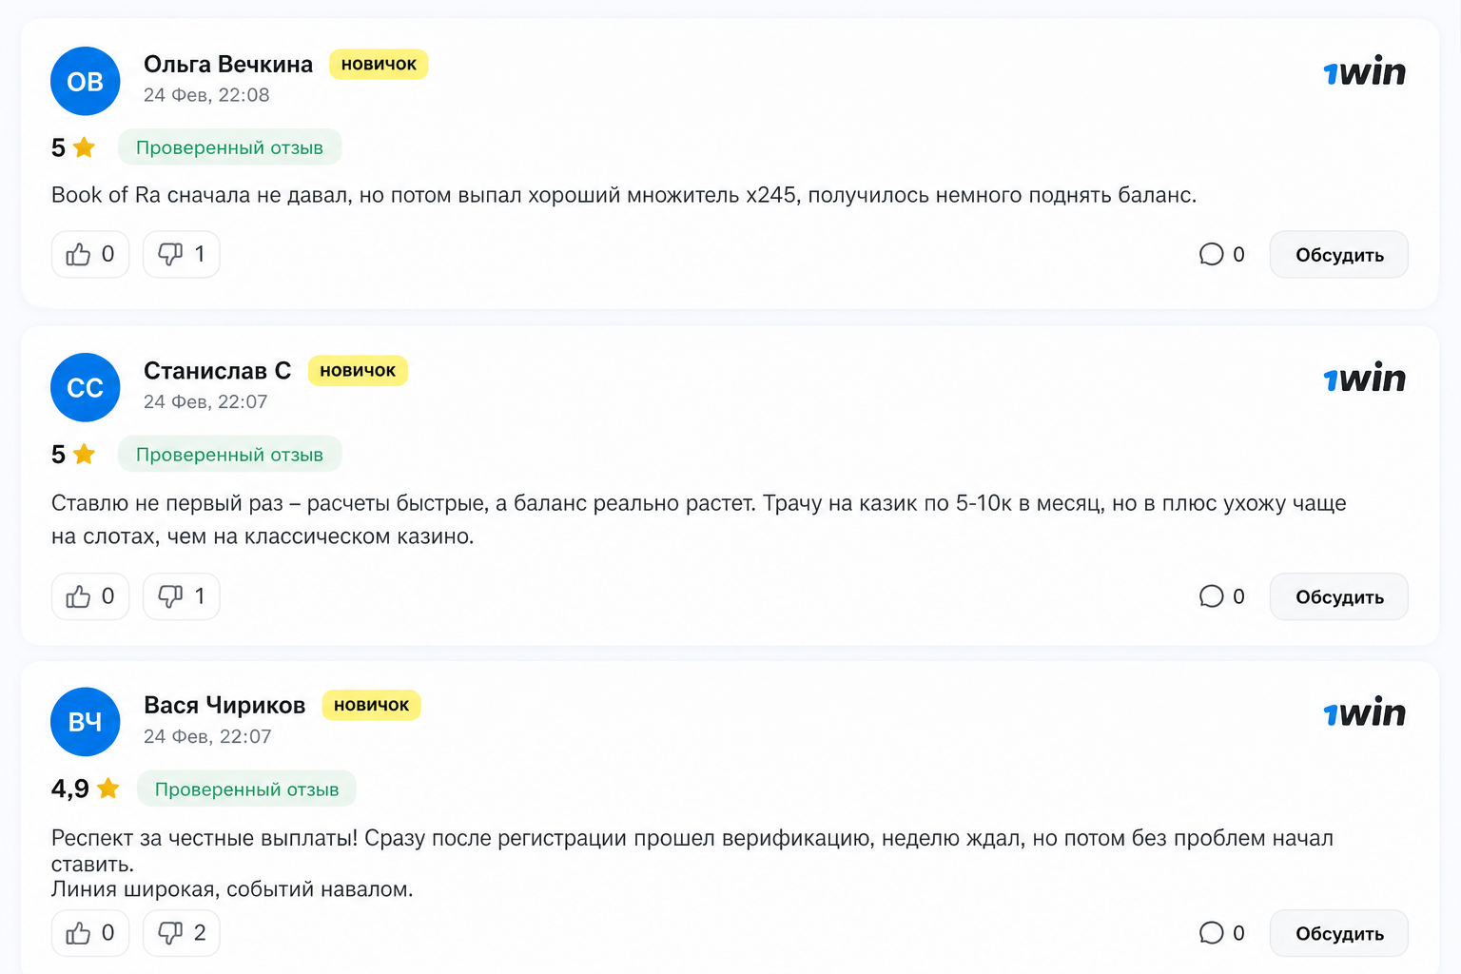Open comments bubble on Станислав С's review
This screenshot has height=974, width=1461.
pyautogui.click(x=1211, y=596)
